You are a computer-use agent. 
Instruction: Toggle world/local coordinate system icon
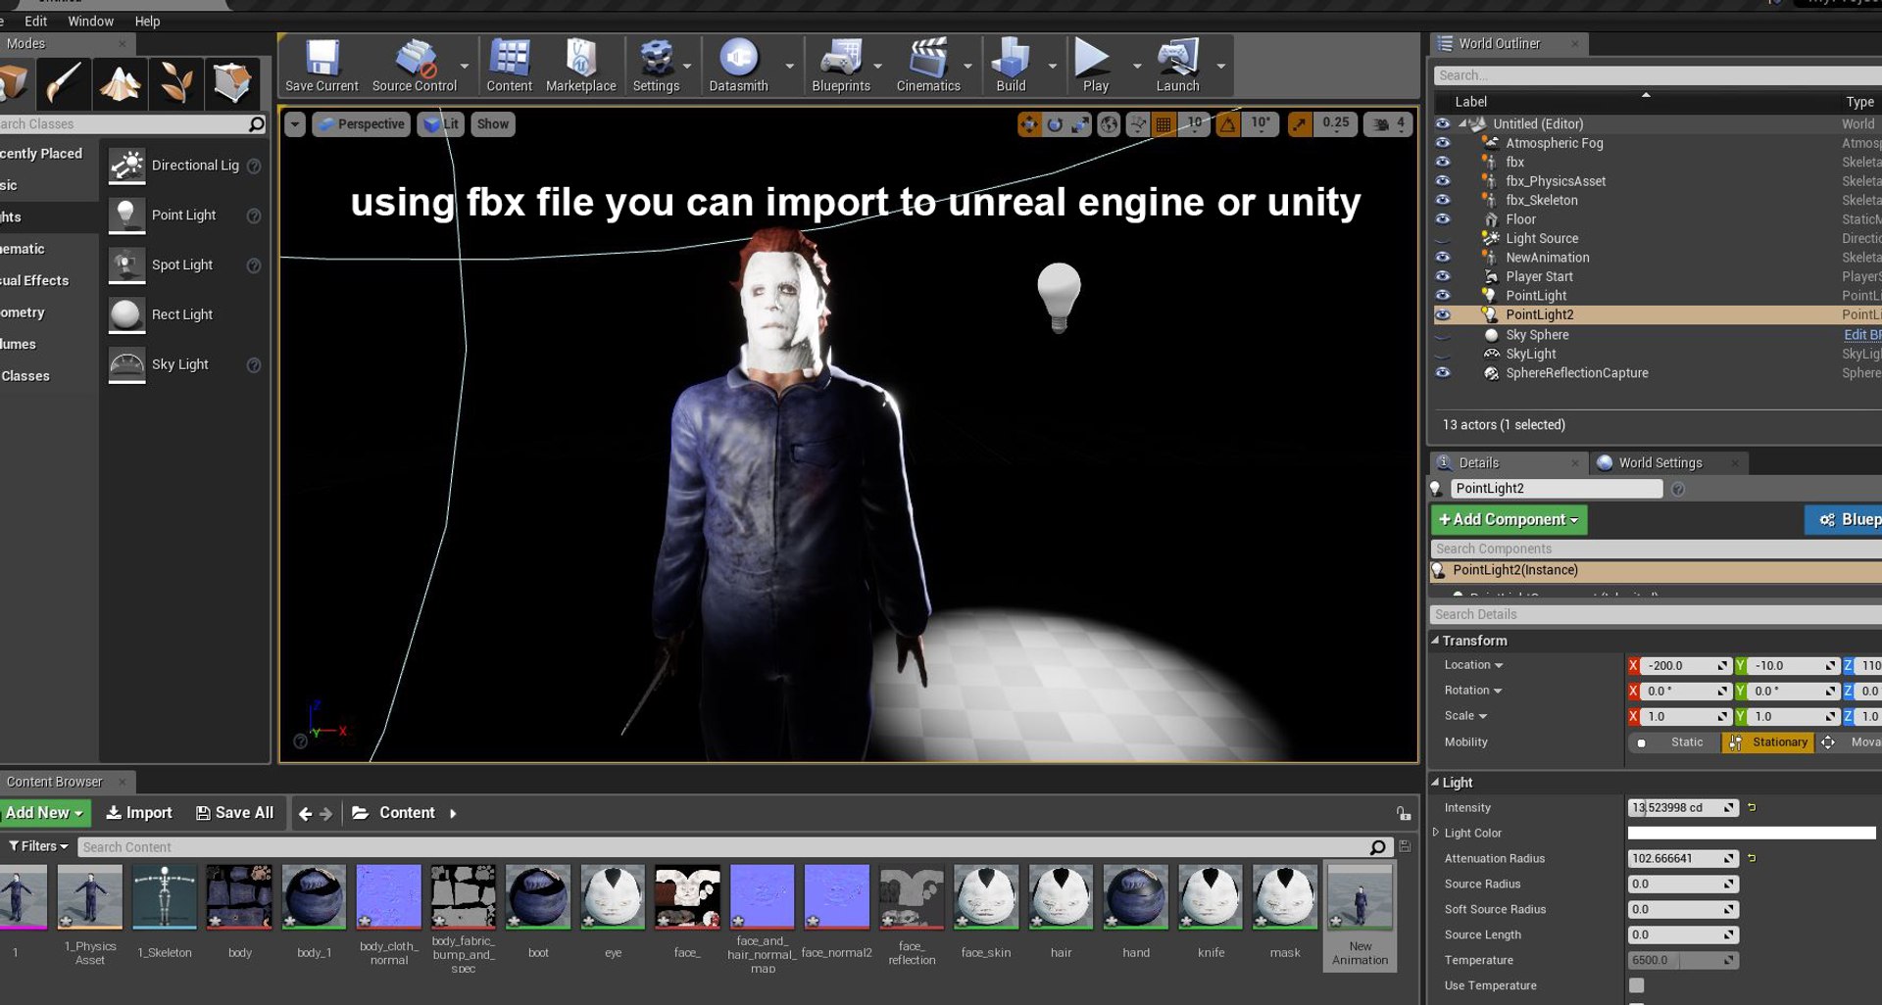click(1109, 124)
